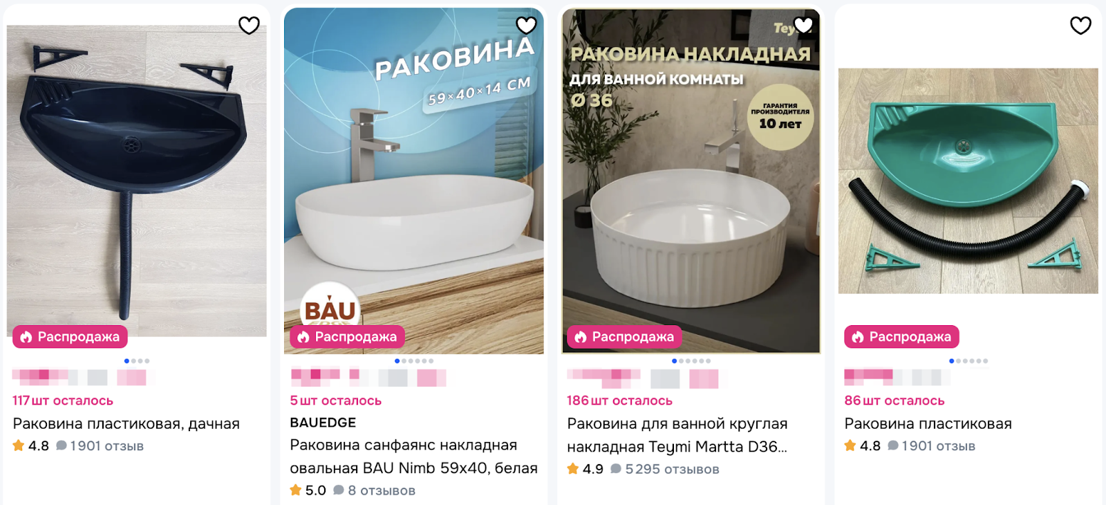The height and width of the screenshot is (505, 1106).
Task: Favorite the green plastic sink via heart
Action: 1080,26
